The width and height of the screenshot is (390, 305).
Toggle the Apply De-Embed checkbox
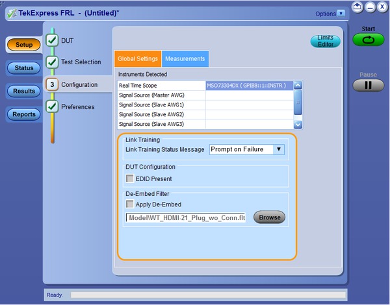(131, 204)
